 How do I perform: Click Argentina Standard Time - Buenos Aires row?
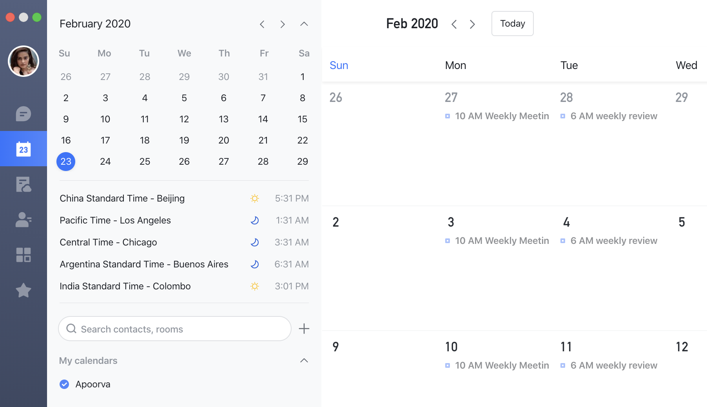tap(184, 264)
